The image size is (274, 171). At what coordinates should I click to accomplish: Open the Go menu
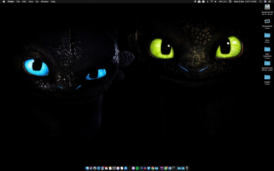37,2
